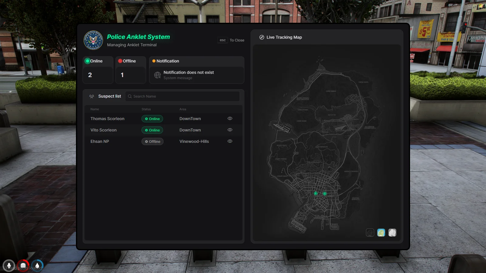The width and height of the screenshot is (486, 273).
Task: Click the thirst water drop HUD icon
Action: (x=37, y=266)
